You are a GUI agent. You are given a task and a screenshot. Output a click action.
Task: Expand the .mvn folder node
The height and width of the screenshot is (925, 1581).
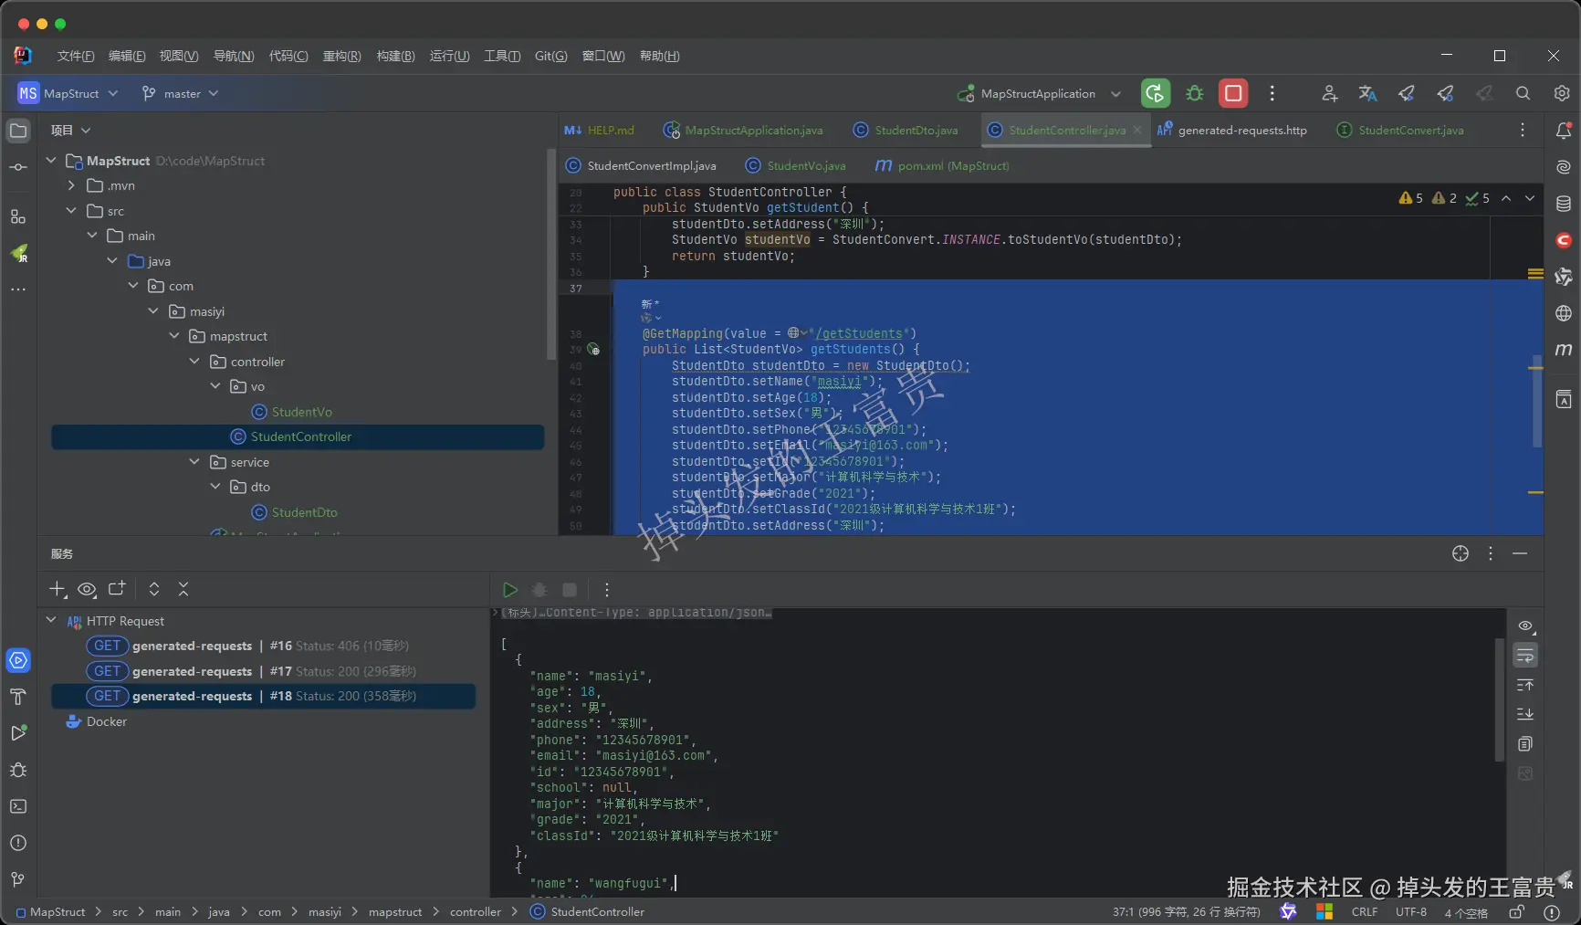[71, 185]
